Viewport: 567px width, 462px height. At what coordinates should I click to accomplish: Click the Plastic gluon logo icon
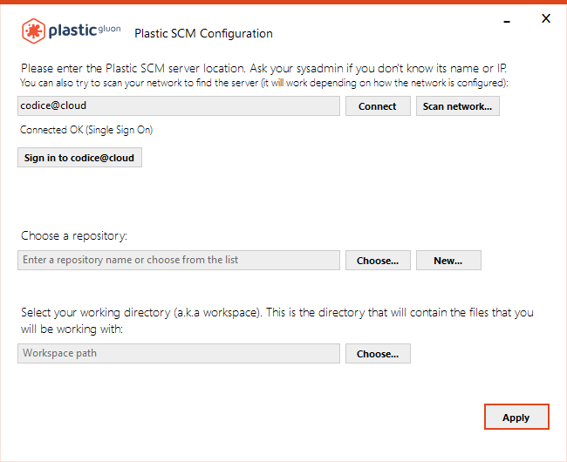[33, 31]
